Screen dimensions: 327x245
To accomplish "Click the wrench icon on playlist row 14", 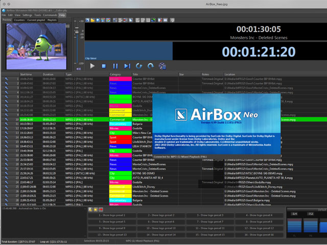I will pyautogui.click(x=7, y=137).
